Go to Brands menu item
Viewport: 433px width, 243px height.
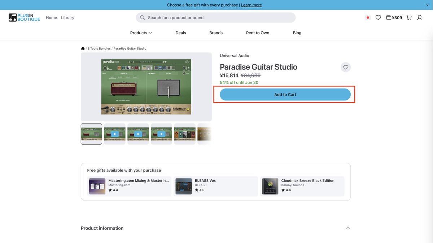coord(216,33)
